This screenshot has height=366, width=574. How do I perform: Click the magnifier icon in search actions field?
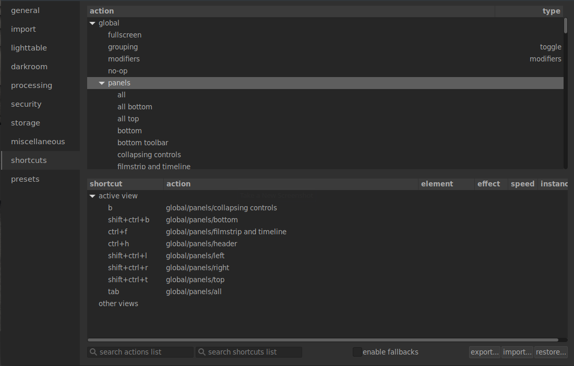(93, 352)
